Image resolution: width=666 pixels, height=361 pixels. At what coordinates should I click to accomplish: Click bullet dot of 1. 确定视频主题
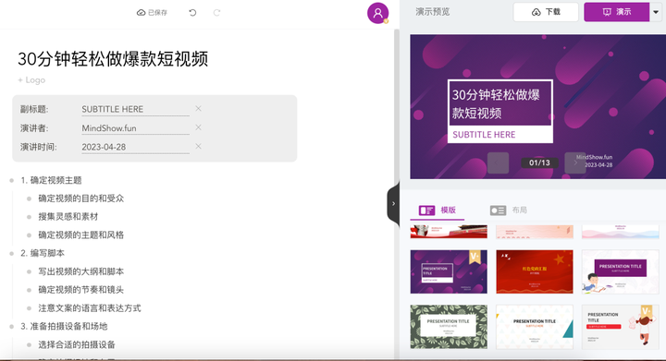click(x=11, y=181)
